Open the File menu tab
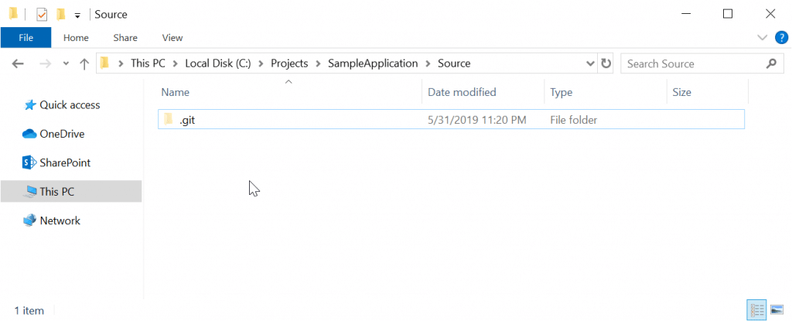 (26, 37)
